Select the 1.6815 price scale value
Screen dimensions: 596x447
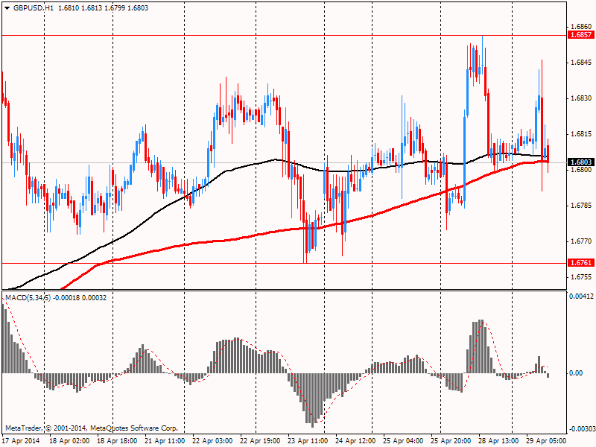point(581,134)
